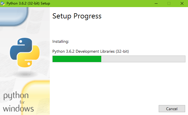
Task: Click the Python installer icon in title bar
Action: point(3,3)
